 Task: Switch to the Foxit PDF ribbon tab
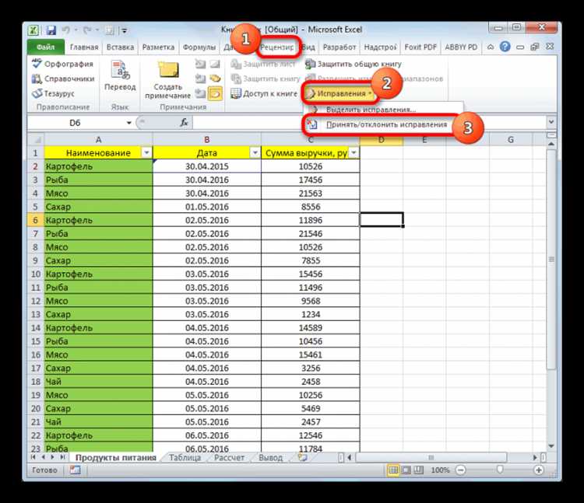[x=420, y=47]
